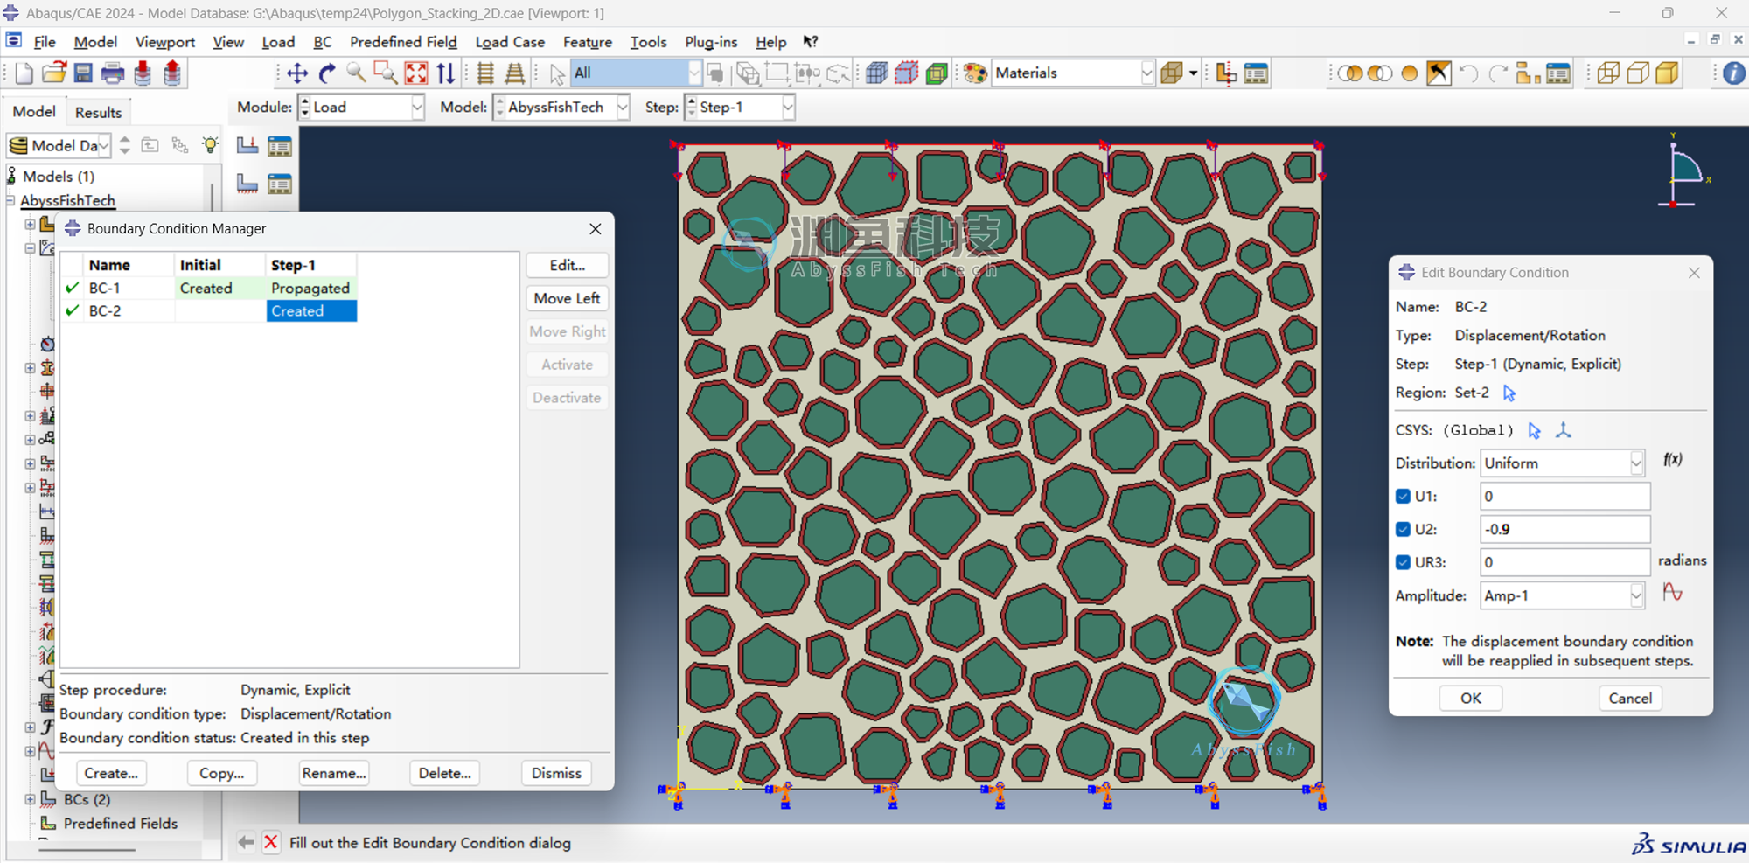Image resolution: width=1749 pixels, height=863 pixels.
Task: Click the Move Left button
Action: 567,299
